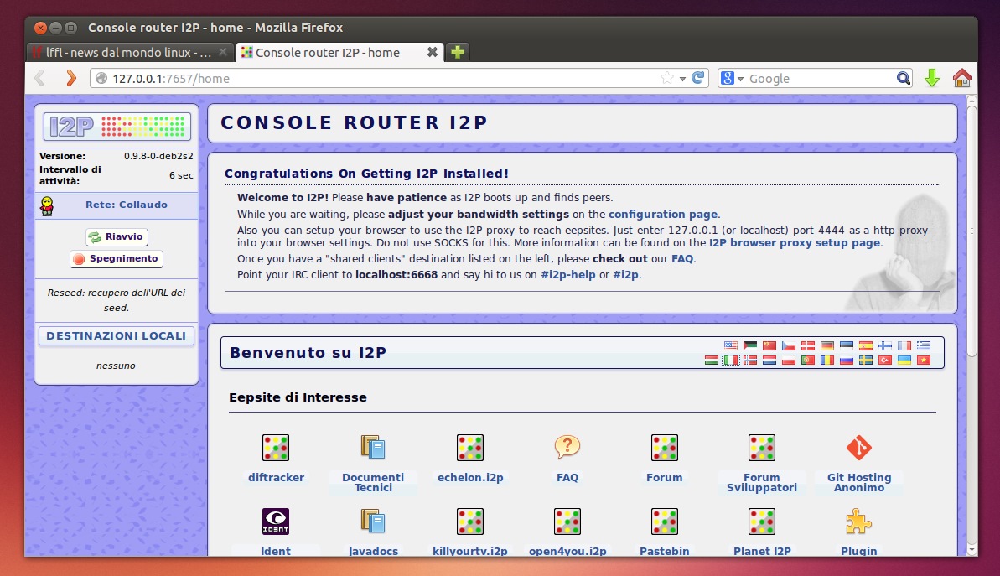
Task: Open the Google search engine dropdown
Action: (x=733, y=78)
